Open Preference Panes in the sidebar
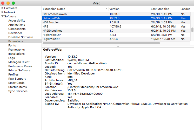This screenshot has width=194, height=130. [x=20, y=66]
